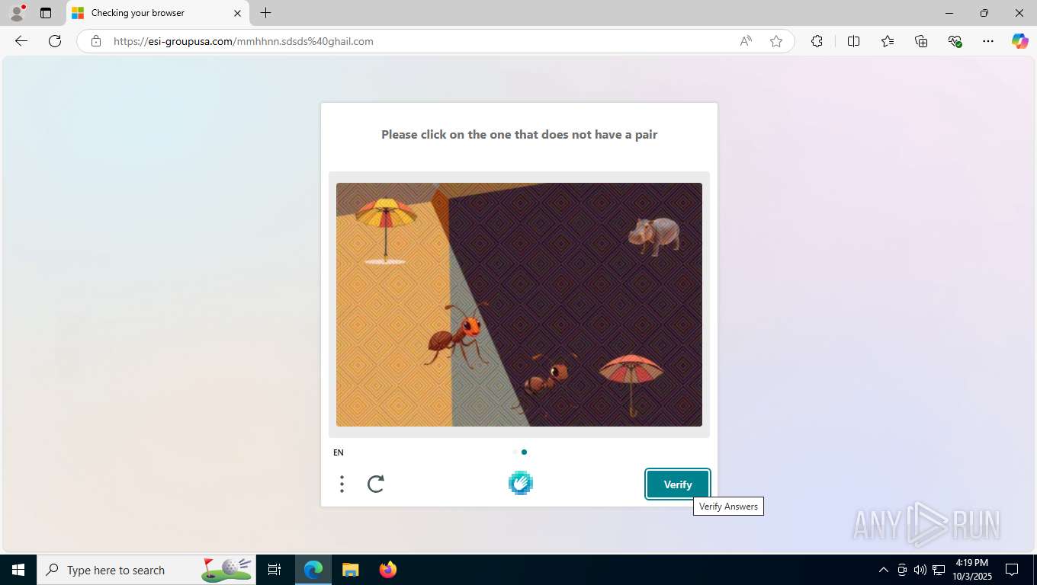Viewport: 1037px width, 585px height.
Task: Open volume control speaker icon
Action: 920,570
